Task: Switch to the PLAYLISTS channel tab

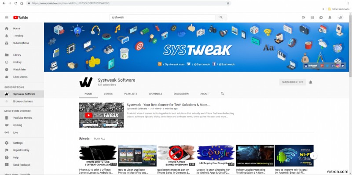Action: click(131, 94)
